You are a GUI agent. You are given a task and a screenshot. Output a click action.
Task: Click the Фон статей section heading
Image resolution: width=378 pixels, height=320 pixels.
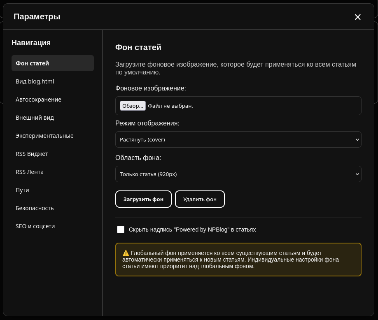(138, 47)
